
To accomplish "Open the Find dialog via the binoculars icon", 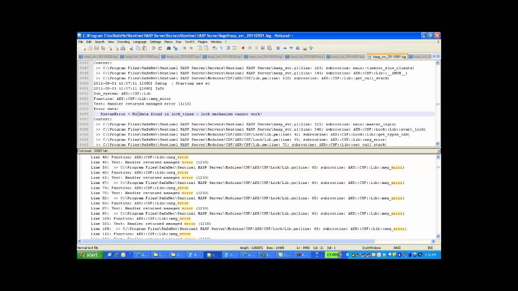I will pyautogui.click(x=169, y=48).
